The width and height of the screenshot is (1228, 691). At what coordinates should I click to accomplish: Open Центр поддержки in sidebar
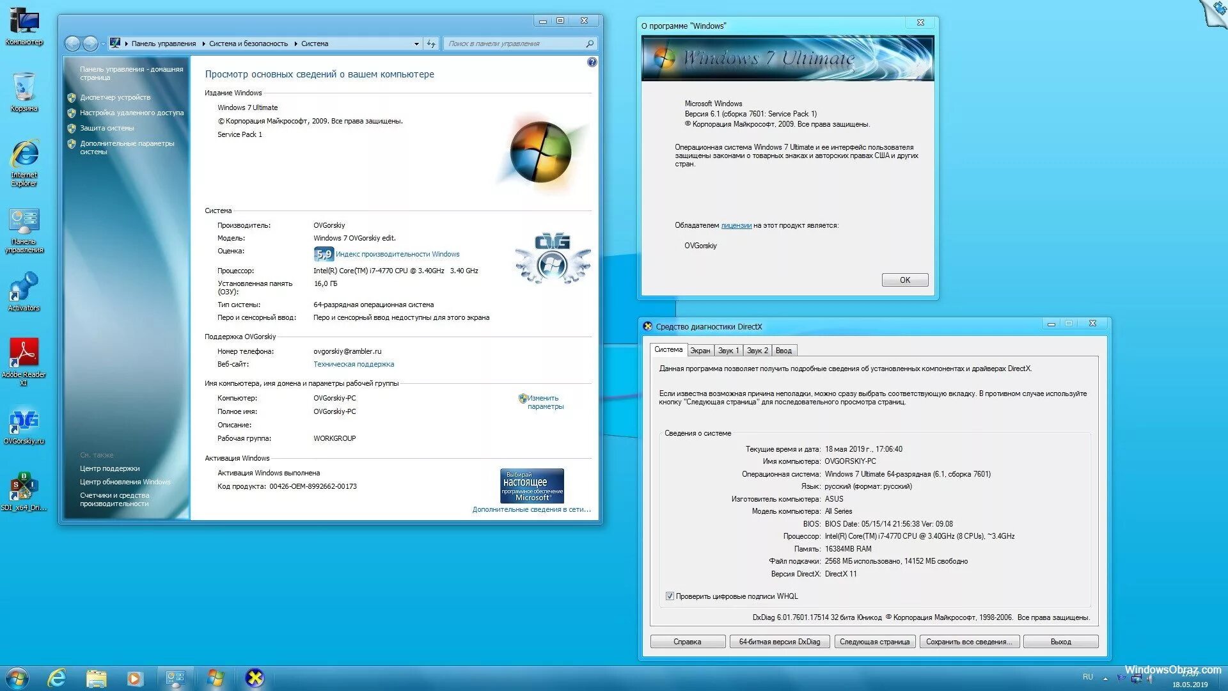tap(109, 468)
